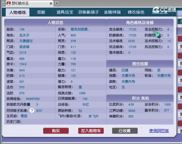Select the experience value 65687650
The image size is (182, 144).
point(33,99)
